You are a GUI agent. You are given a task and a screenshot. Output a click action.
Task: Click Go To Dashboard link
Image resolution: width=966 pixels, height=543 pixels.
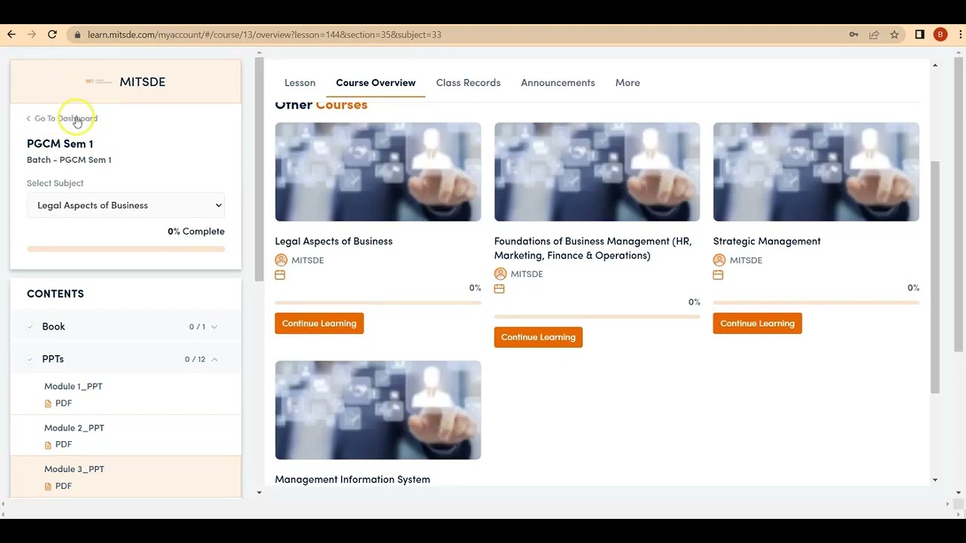(x=62, y=118)
